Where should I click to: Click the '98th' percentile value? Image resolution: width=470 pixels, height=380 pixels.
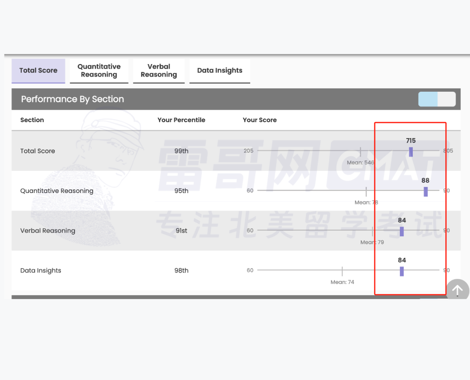click(x=181, y=271)
